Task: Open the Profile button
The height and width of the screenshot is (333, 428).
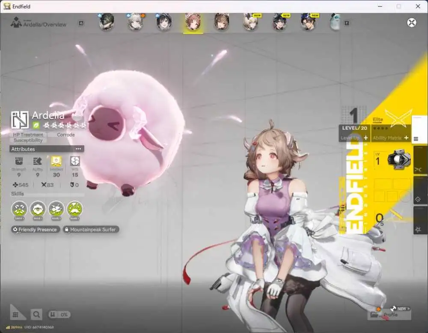Action: 389,315
